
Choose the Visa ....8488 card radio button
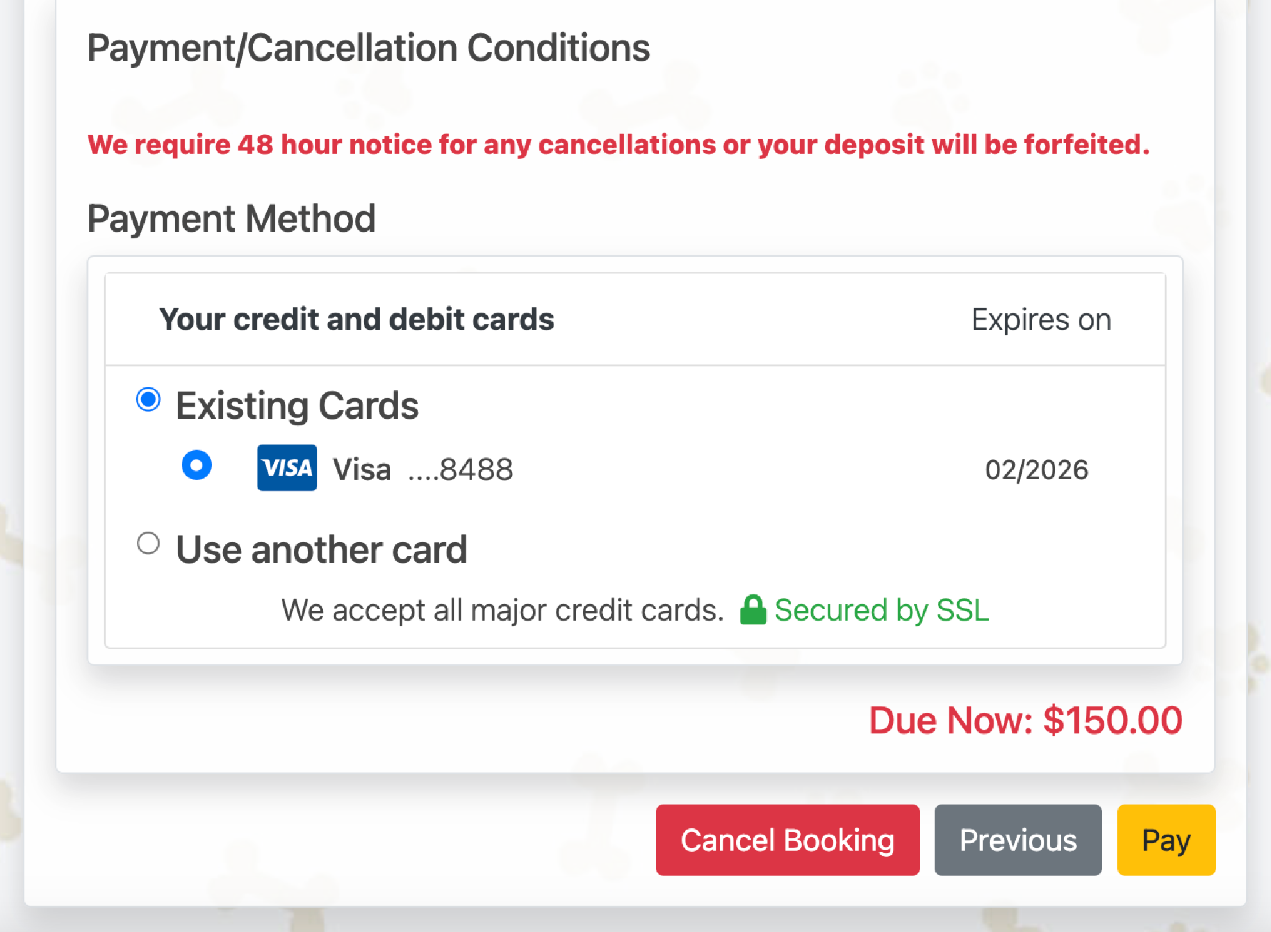point(197,466)
